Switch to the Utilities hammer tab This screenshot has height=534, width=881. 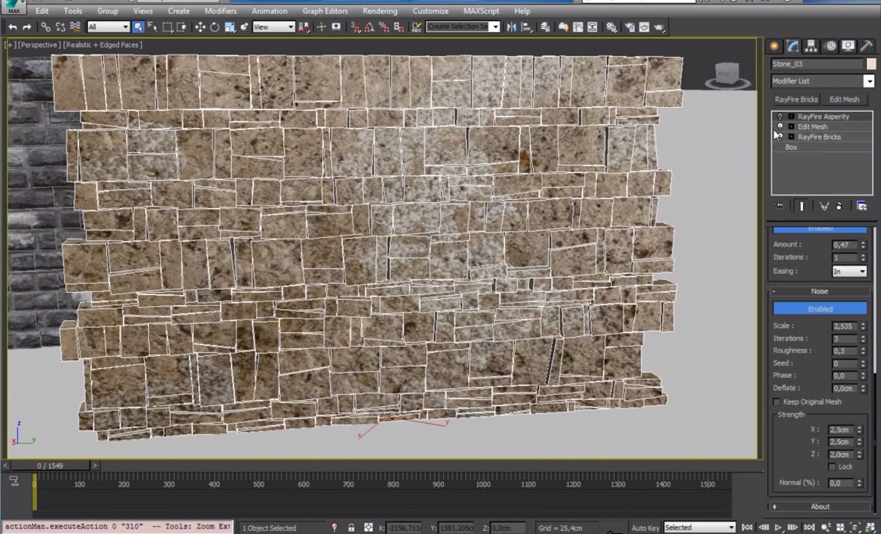click(x=866, y=46)
